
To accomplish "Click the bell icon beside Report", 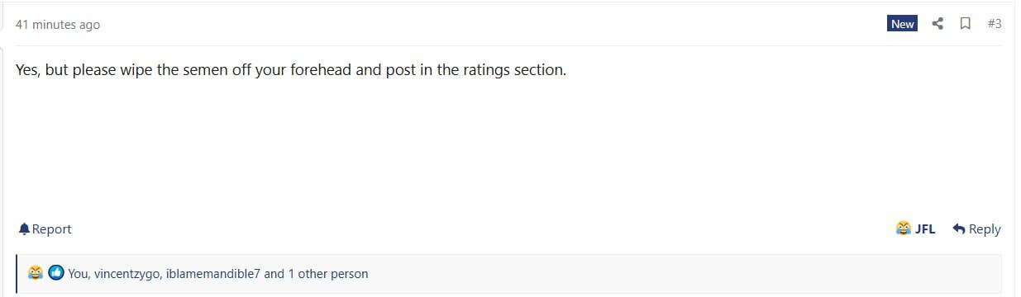I will tap(24, 229).
